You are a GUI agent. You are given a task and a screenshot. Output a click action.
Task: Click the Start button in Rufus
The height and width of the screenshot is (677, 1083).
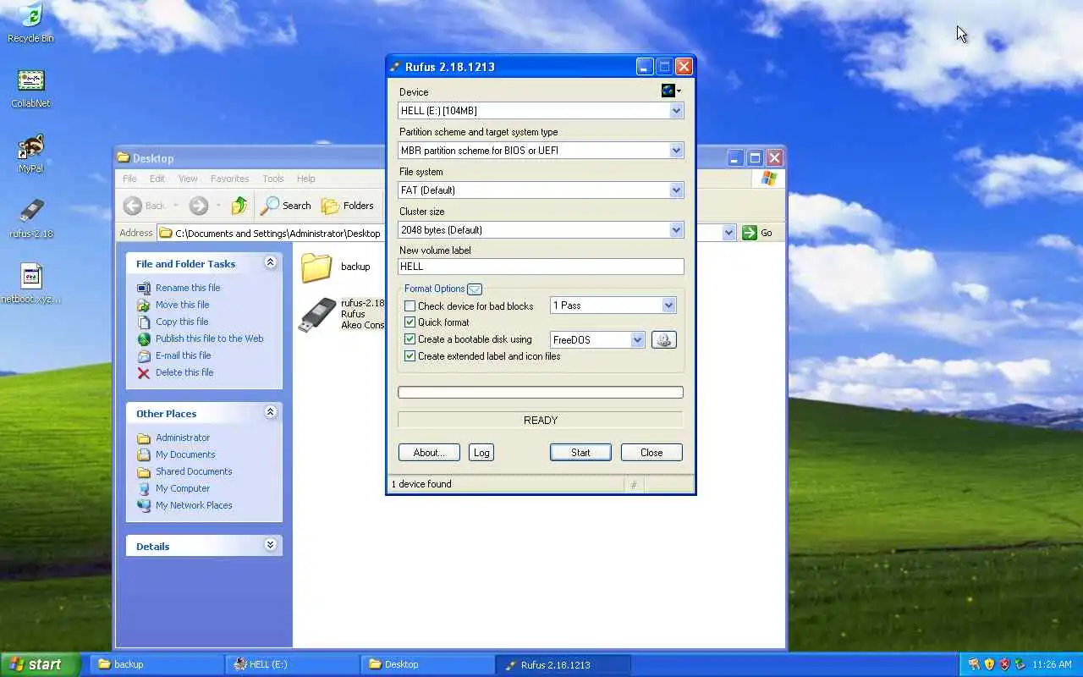coord(580,453)
